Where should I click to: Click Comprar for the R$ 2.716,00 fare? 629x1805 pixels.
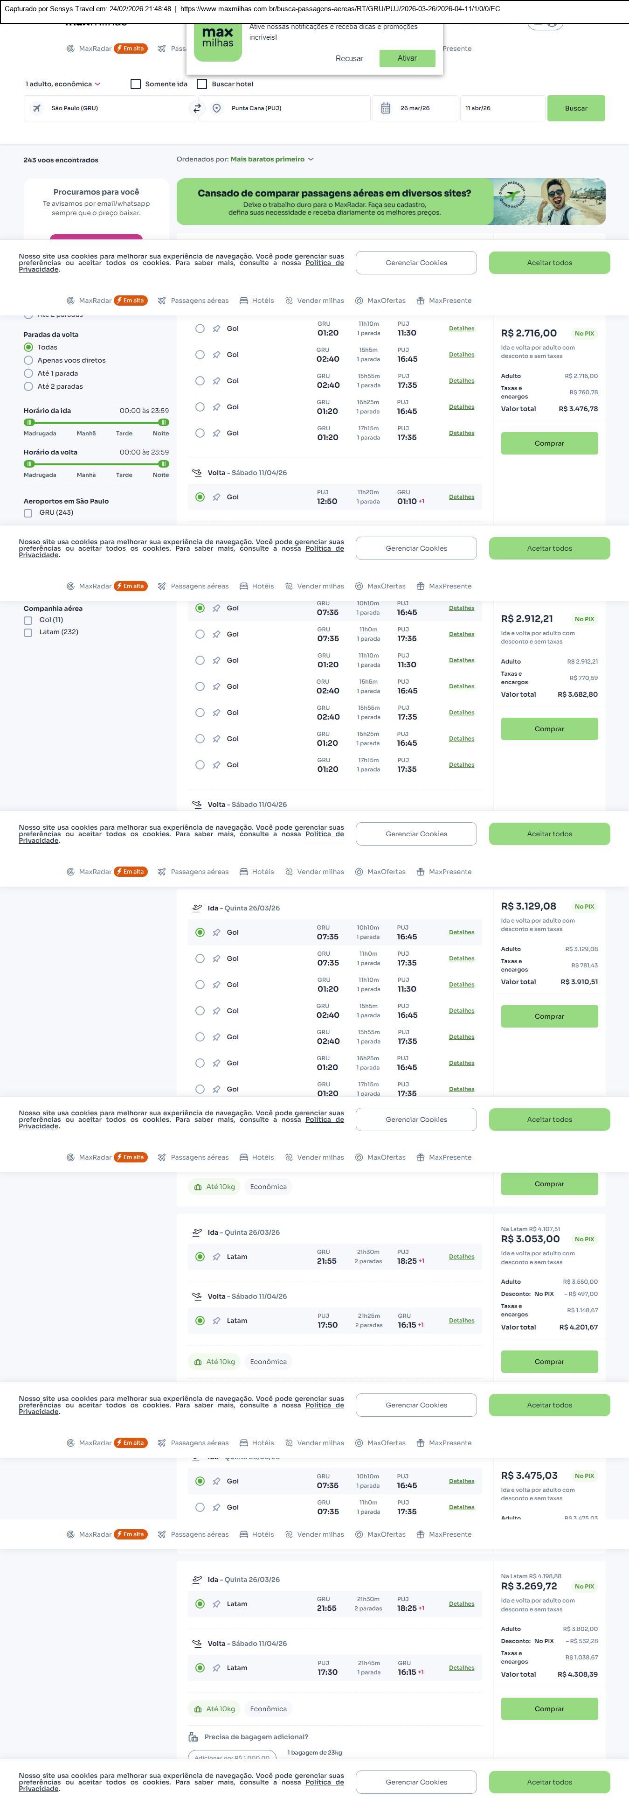pyautogui.click(x=549, y=443)
